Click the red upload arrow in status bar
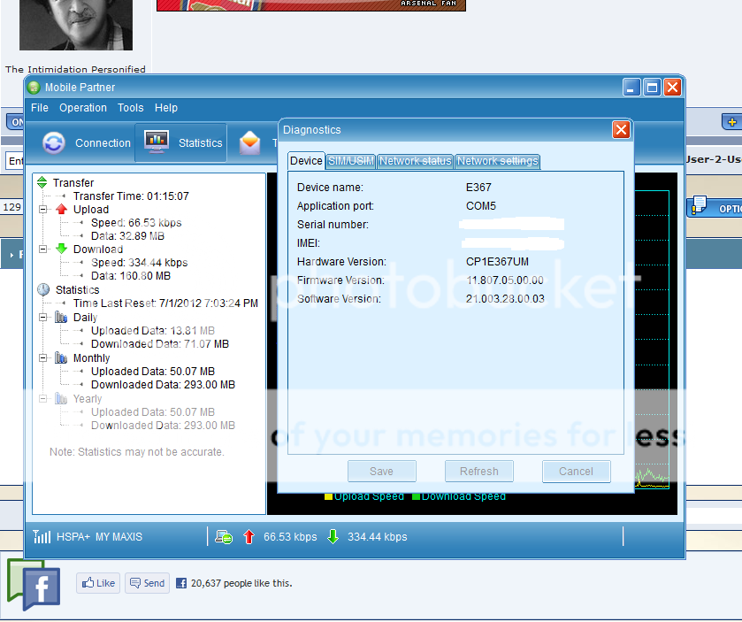Image resolution: width=742 pixels, height=622 pixels. pyautogui.click(x=249, y=536)
